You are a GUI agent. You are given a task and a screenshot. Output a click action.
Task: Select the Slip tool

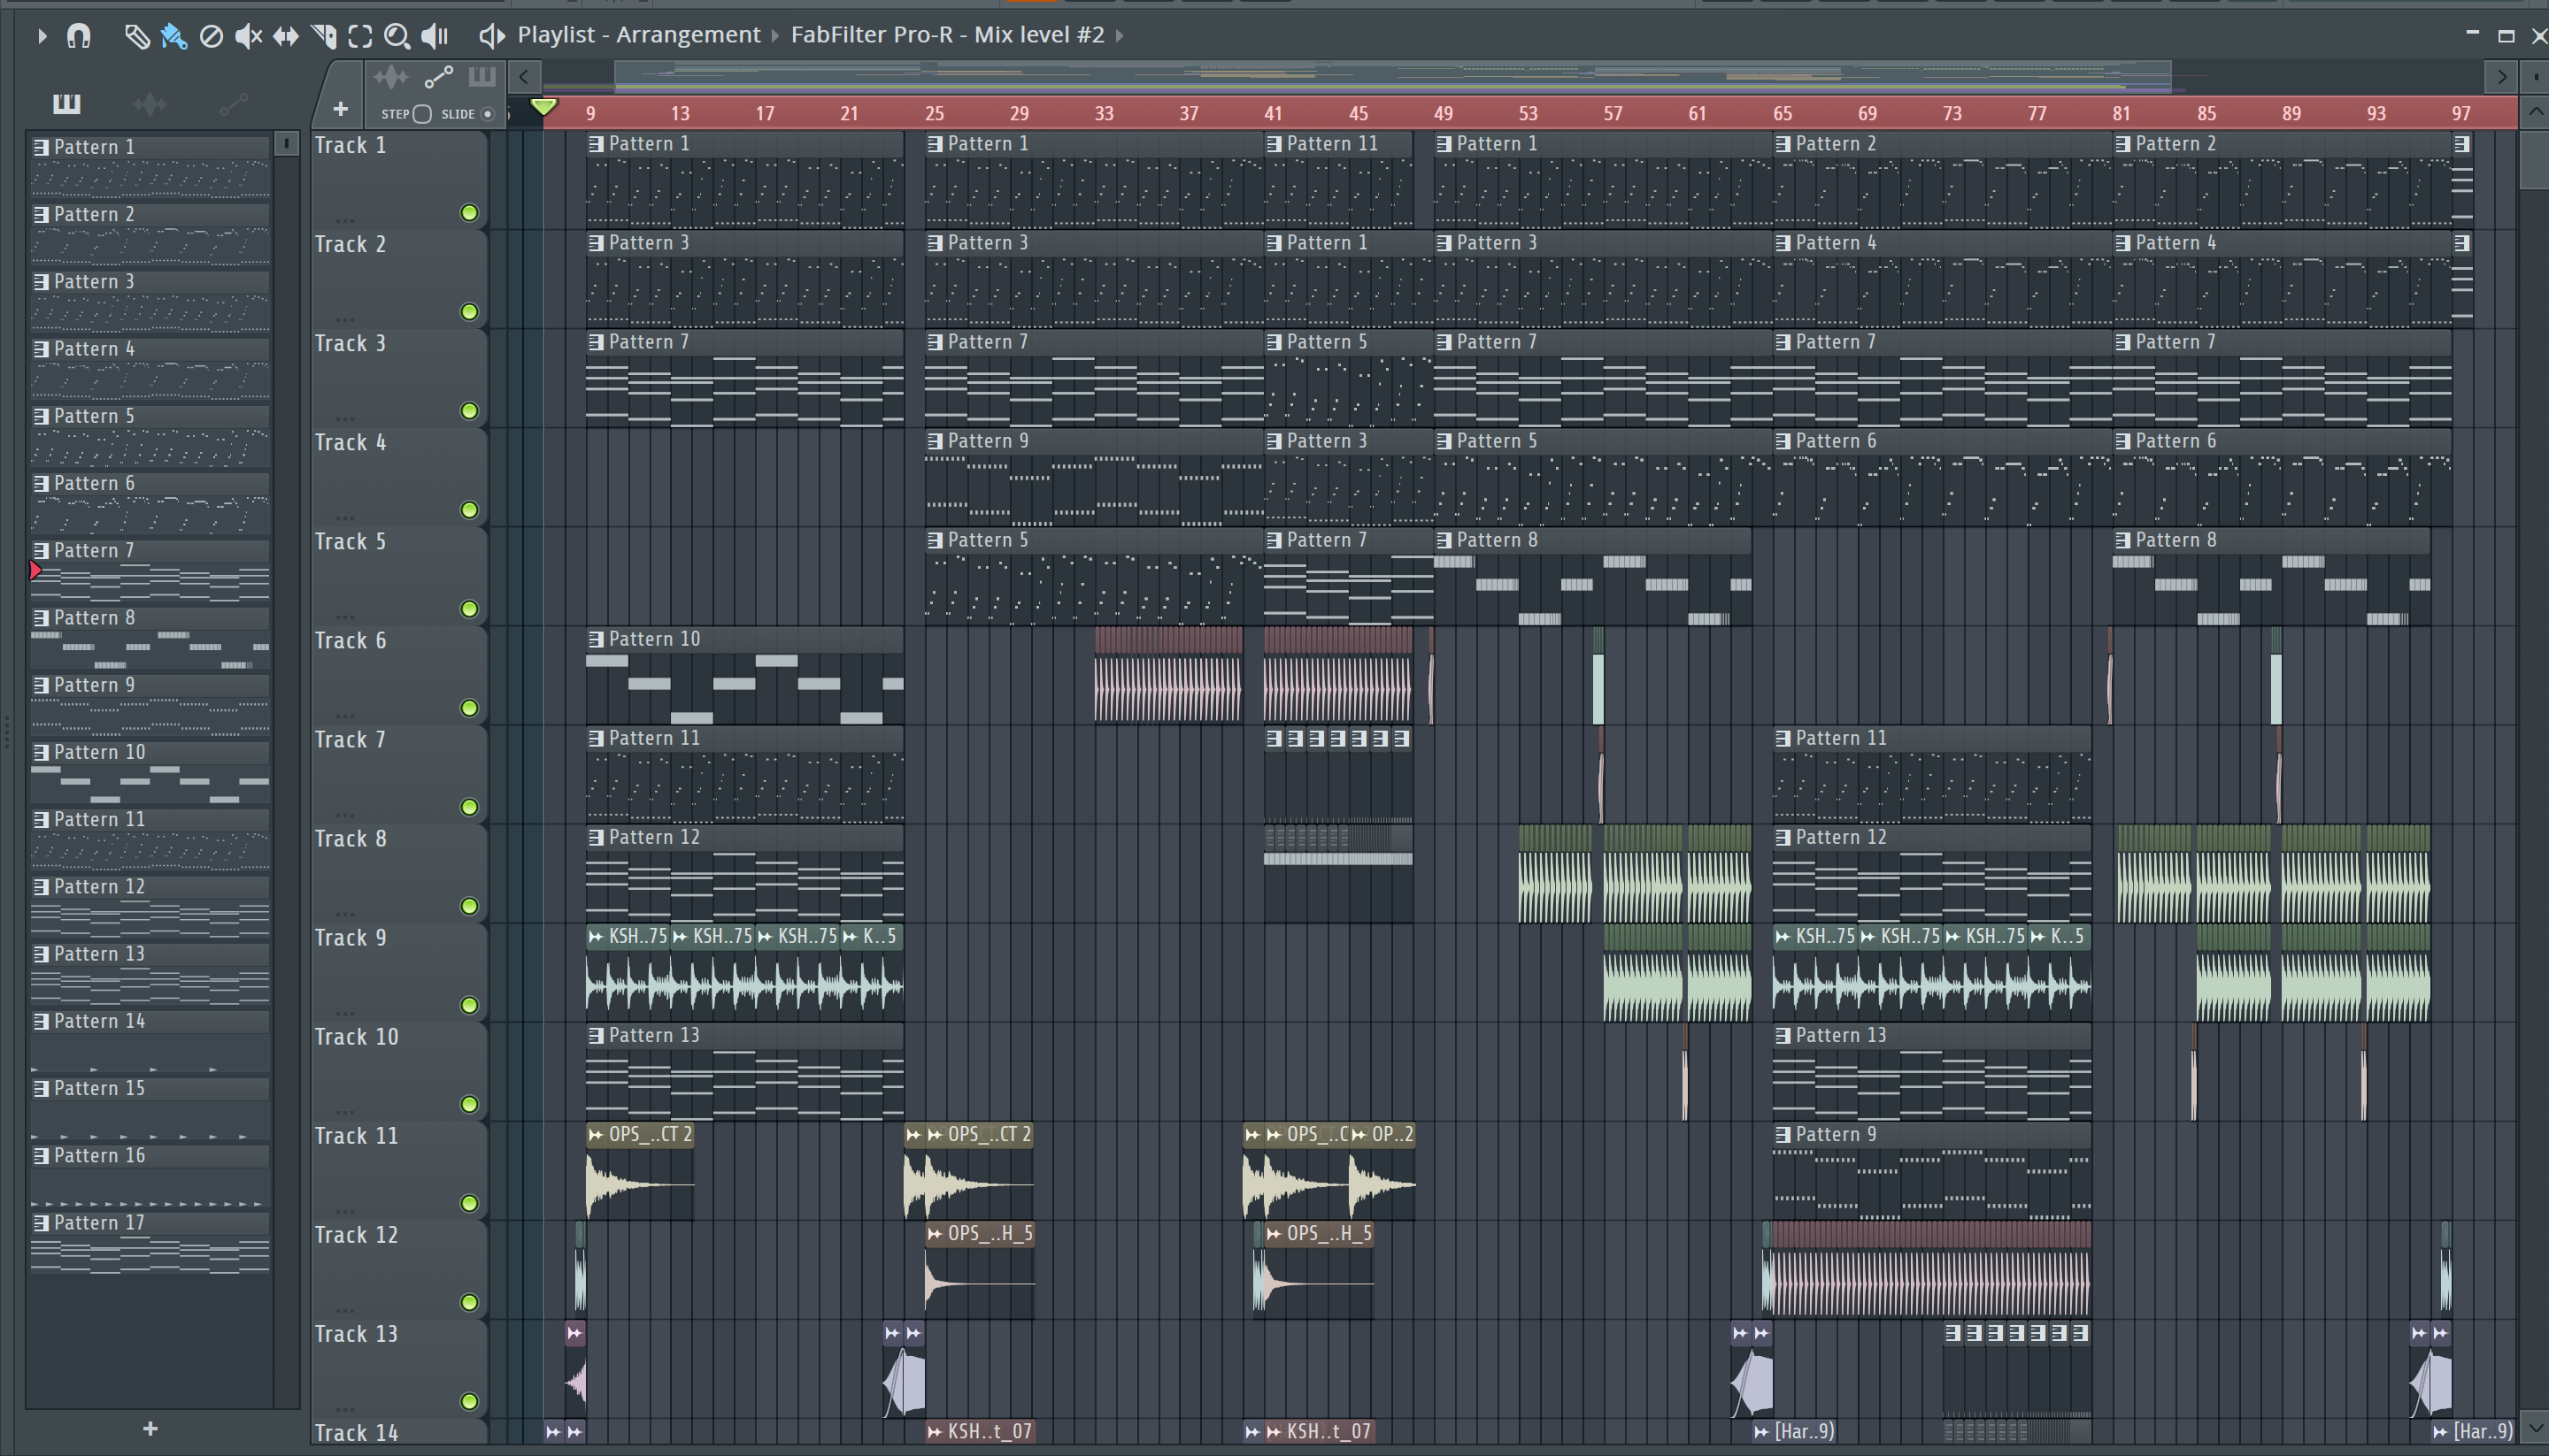(x=286, y=36)
